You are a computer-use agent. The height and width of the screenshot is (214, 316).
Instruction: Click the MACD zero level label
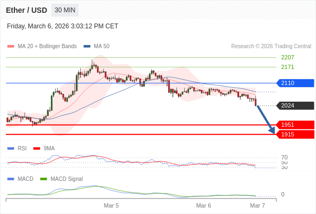pyautogui.click(x=283, y=194)
